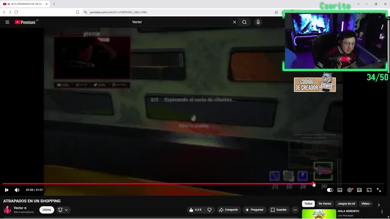
Task: Bookmark this page icon
Action: pos(77,12)
